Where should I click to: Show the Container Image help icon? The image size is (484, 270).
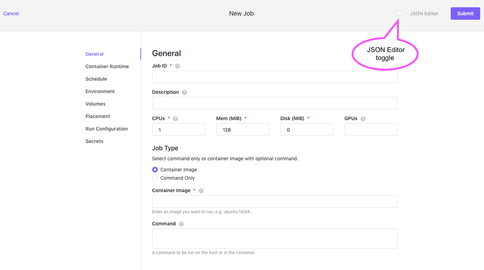(x=201, y=191)
